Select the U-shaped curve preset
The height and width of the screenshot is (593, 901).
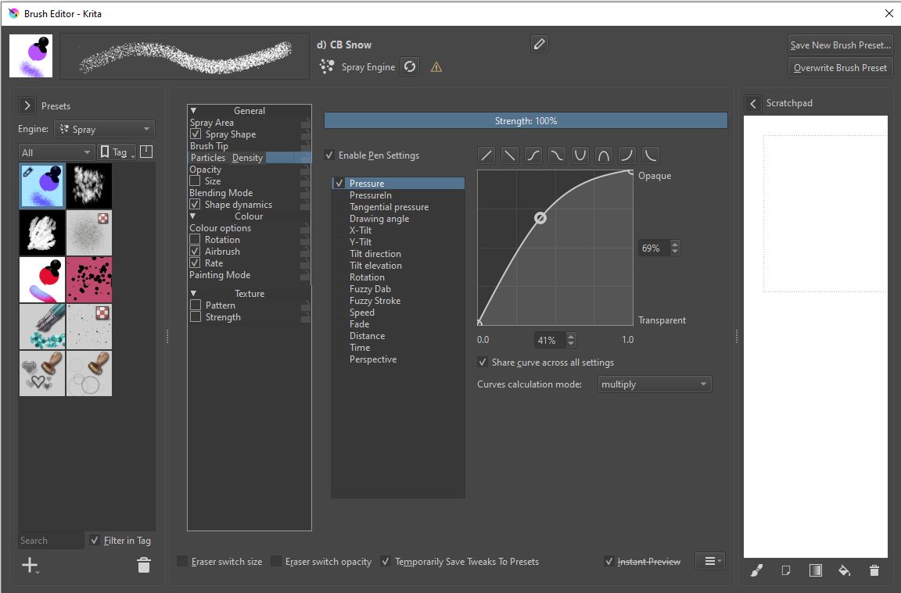click(580, 155)
